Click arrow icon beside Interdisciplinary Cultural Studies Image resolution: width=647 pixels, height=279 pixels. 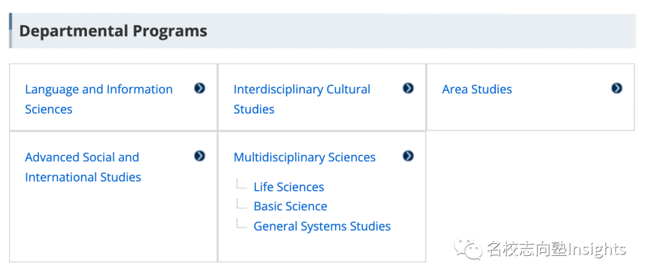408,88
